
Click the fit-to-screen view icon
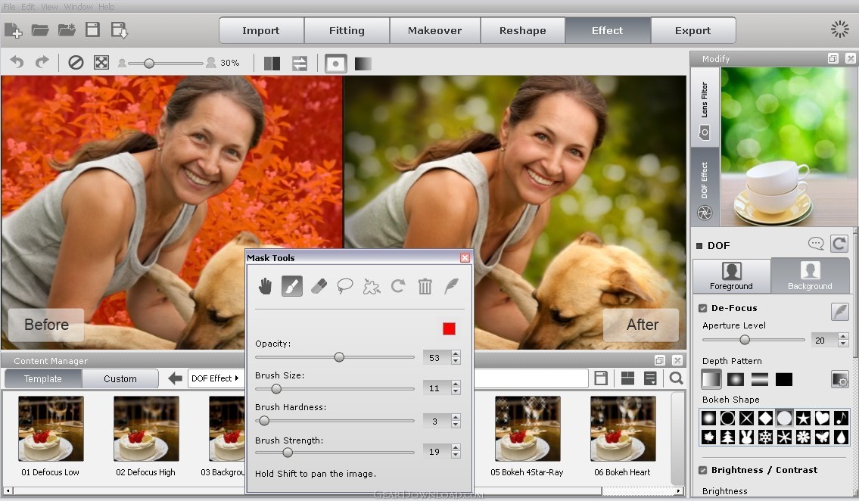101,63
